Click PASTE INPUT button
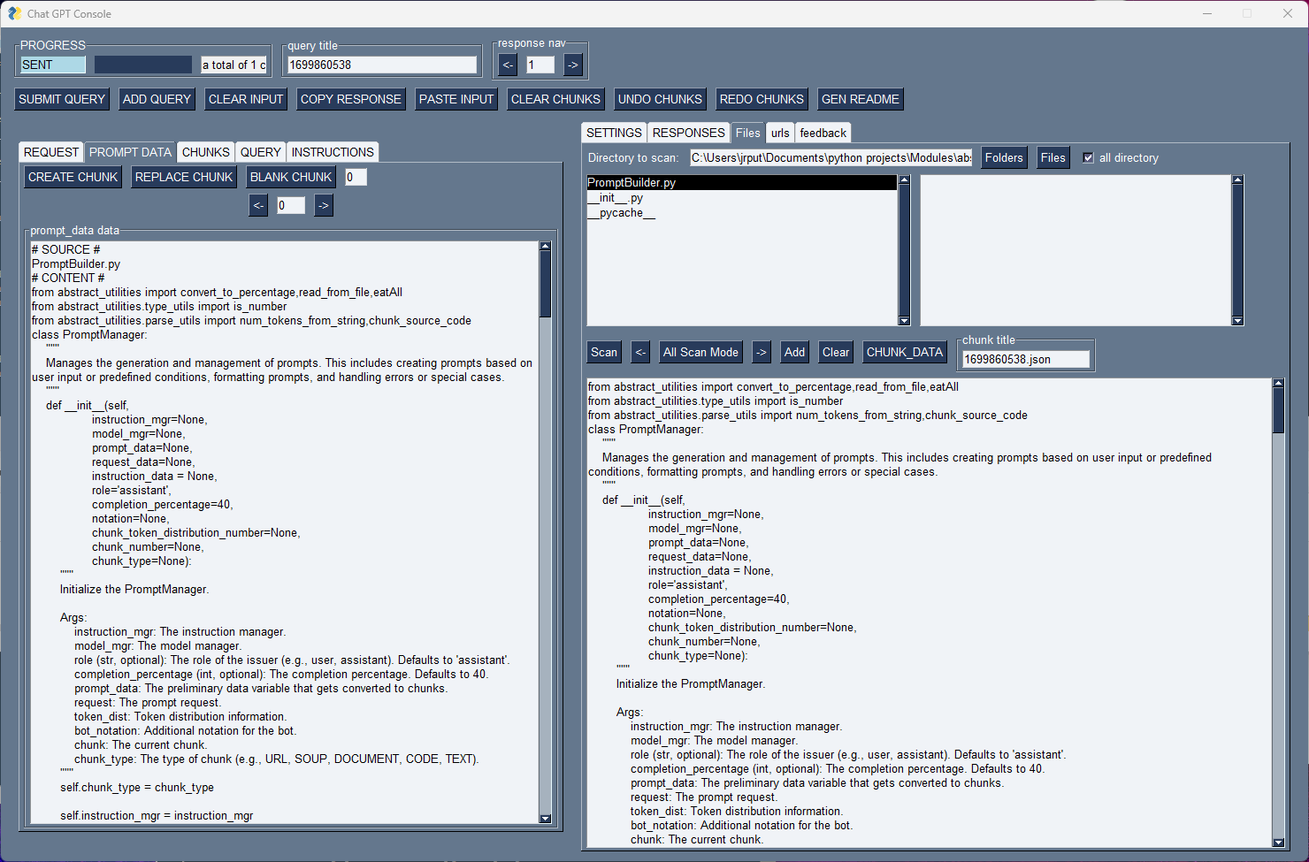Image resolution: width=1309 pixels, height=862 pixels. [456, 99]
